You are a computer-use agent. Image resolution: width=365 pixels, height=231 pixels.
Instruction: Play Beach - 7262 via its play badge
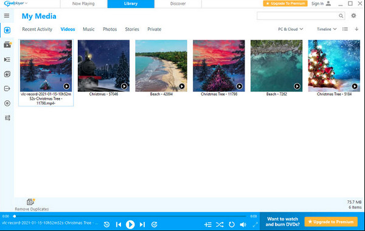[297, 86]
